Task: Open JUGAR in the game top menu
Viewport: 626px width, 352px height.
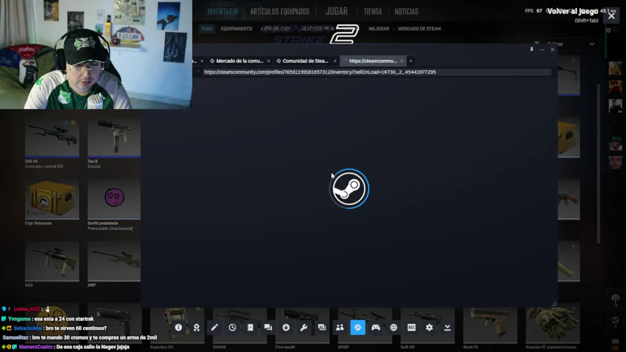Action: coord(336,11)
